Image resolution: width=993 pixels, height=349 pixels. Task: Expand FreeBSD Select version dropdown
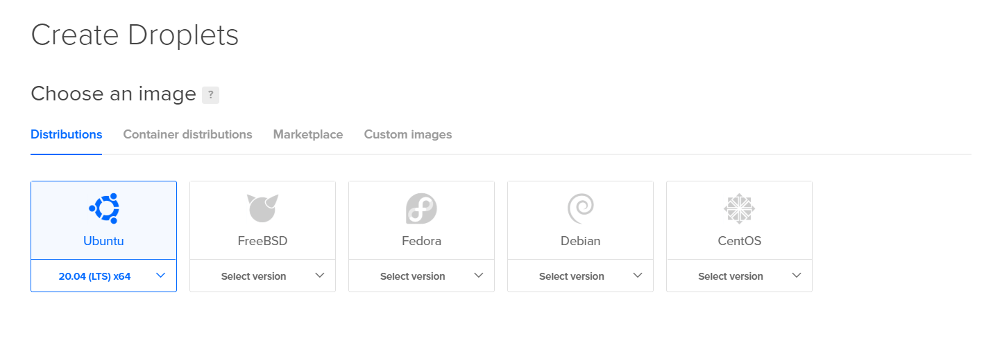[x=262, y=276]
